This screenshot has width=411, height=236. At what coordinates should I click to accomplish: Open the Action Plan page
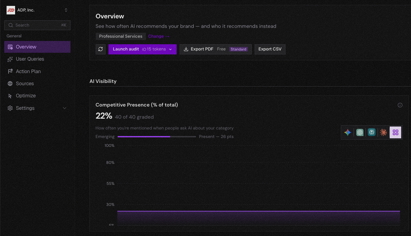(28, 71)
